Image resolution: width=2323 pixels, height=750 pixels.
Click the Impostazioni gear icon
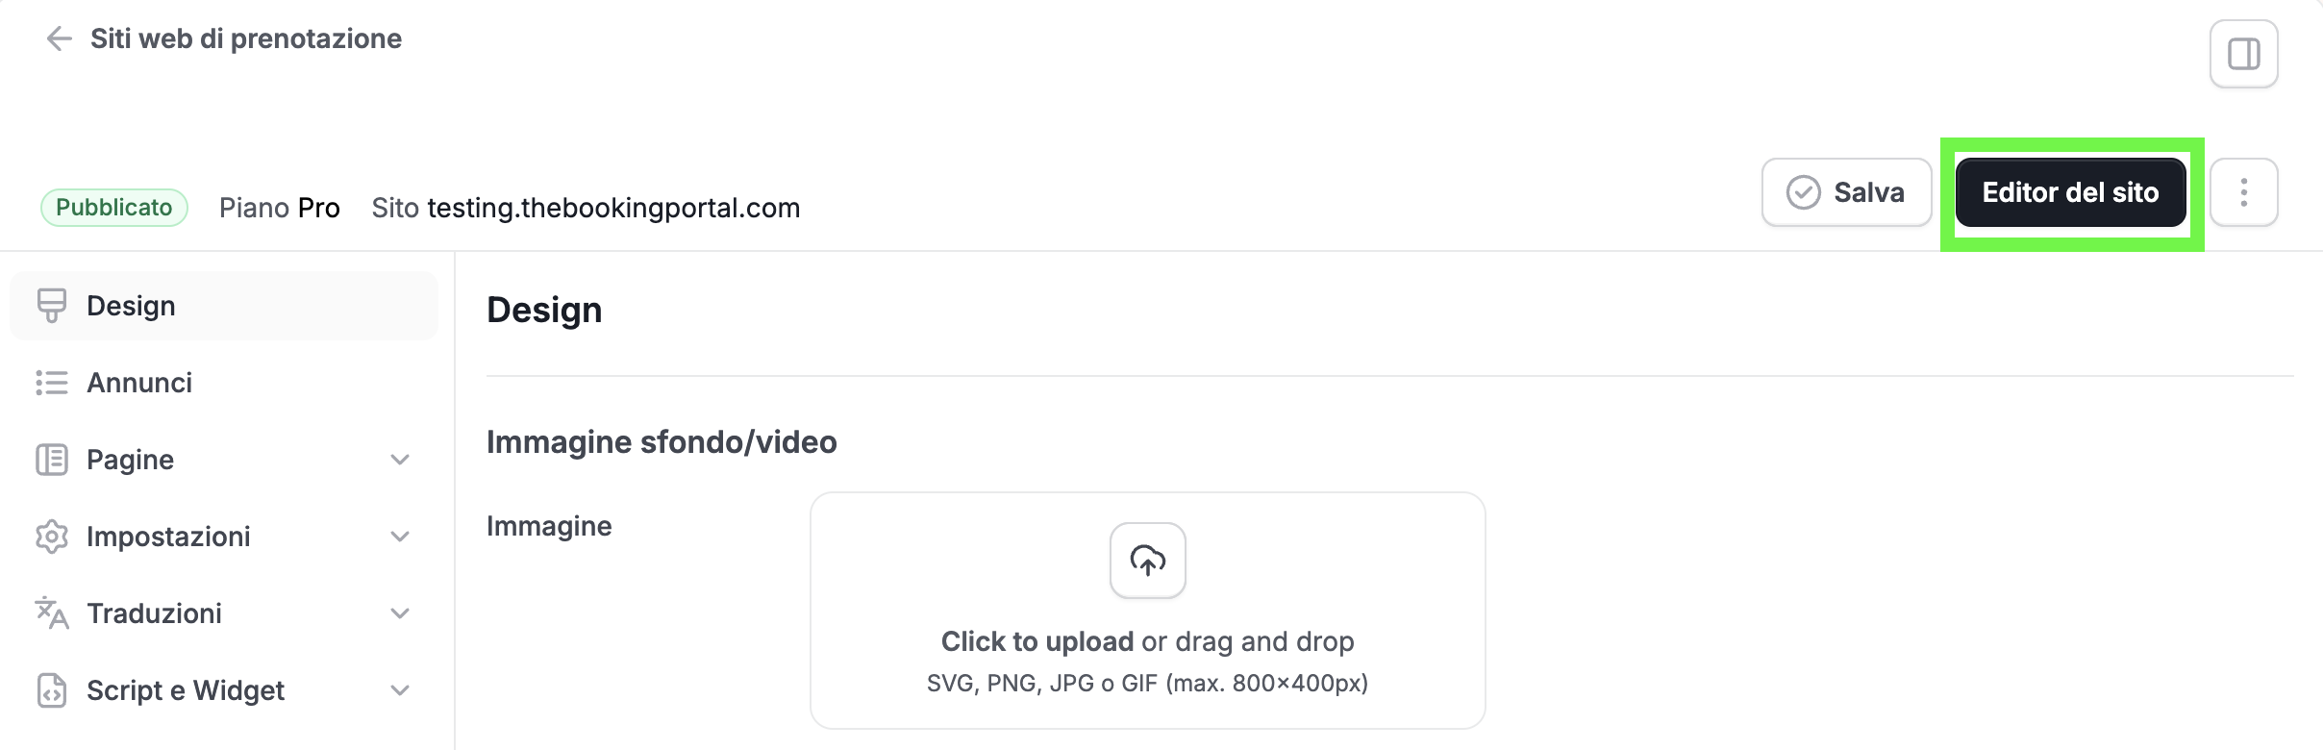pyautogui.click(x=51, y=537)
